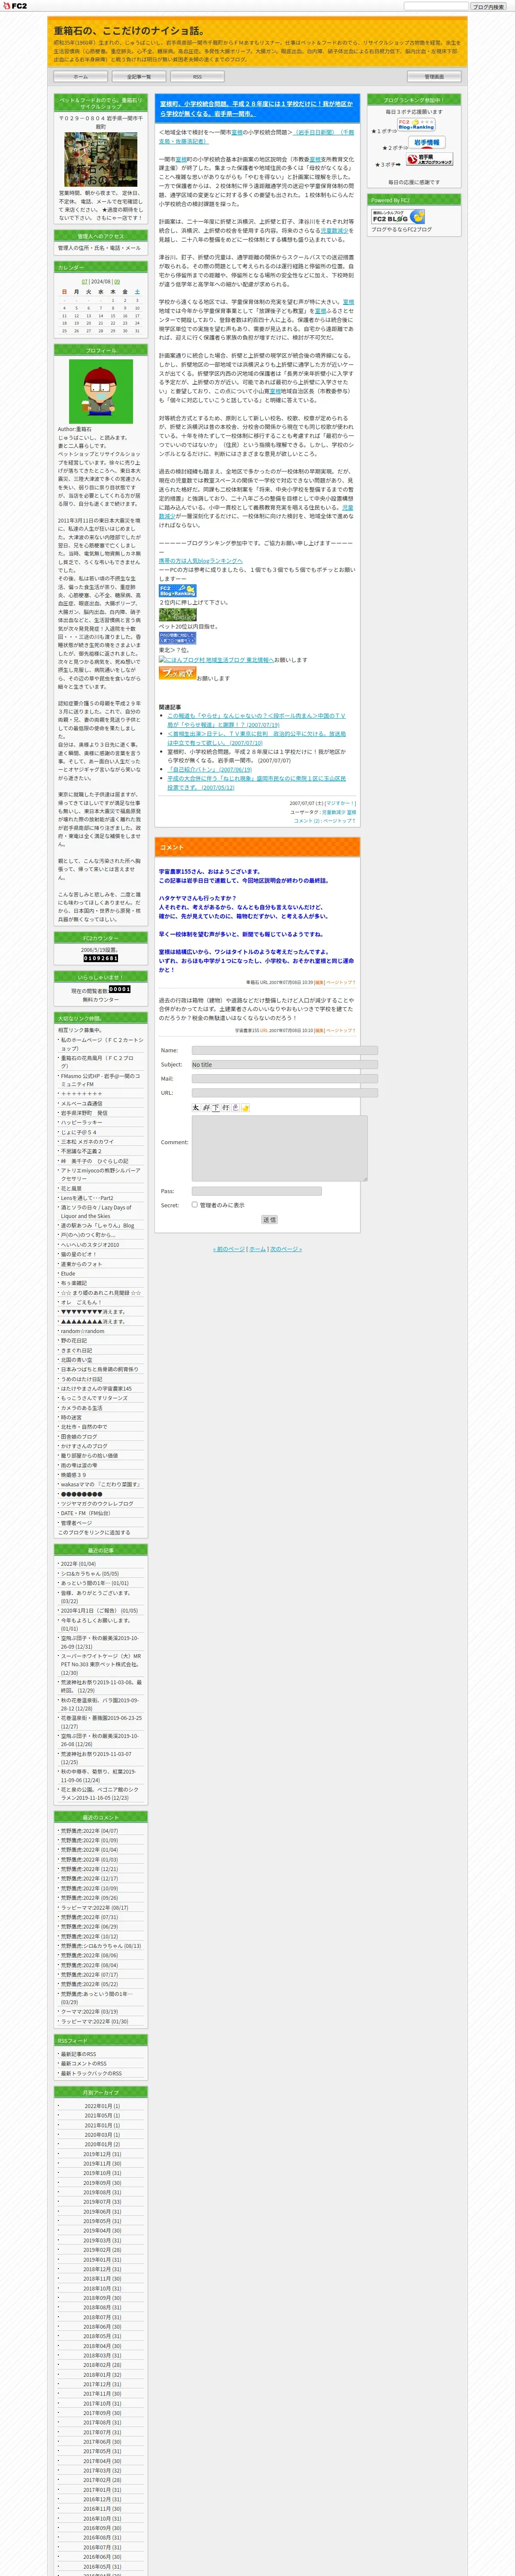This screenshot has height=2576, width=515.
Task: Click the Mail input field
Action: tap(285, 1078)
